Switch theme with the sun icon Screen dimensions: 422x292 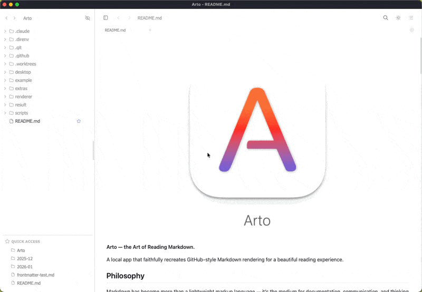pos(398,18)
